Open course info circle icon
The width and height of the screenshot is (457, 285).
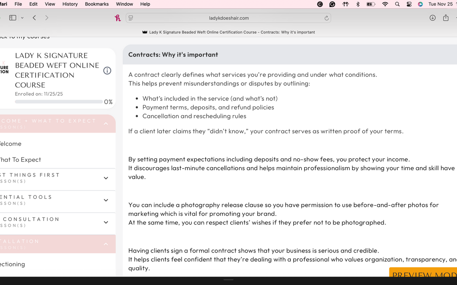[x=107, y=71]
